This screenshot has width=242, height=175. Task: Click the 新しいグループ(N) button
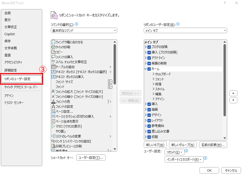183,145
